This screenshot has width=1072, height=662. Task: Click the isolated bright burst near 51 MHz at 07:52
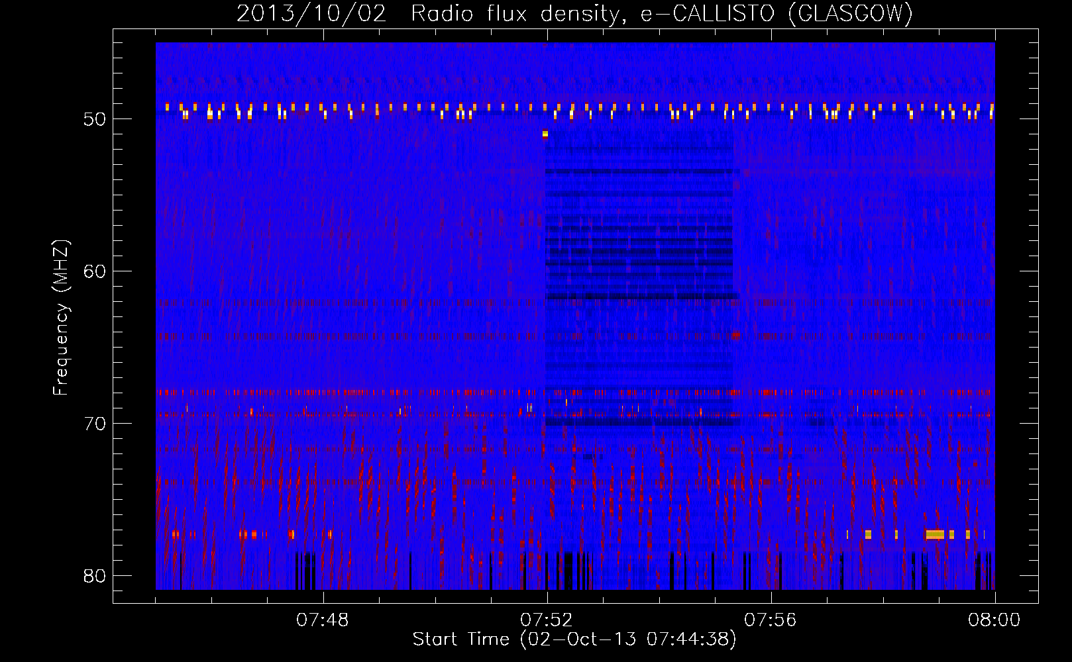pyautogui.click(x=545, y=134)
